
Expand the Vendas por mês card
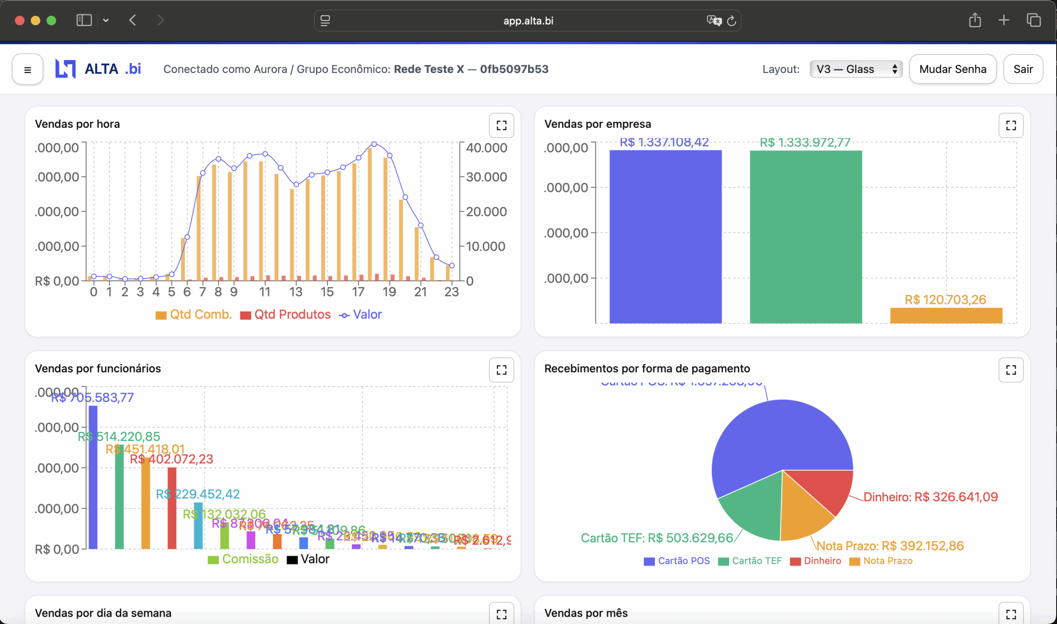pyautogui.click(x=1011, y=614)
